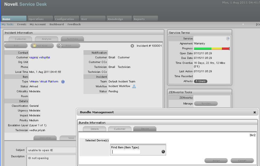Switch to the Summary tab

click(x=72, y=39)
